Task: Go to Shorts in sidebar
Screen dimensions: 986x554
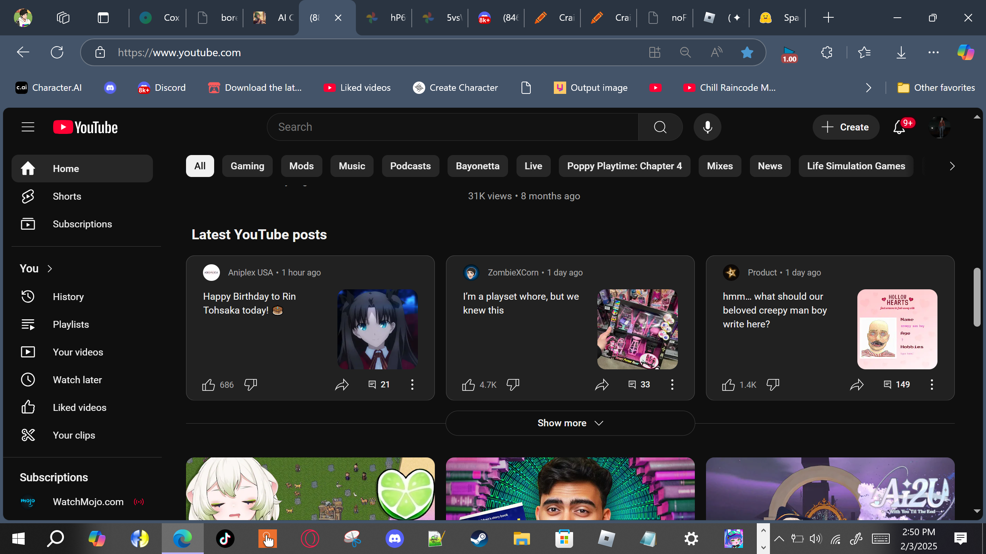Action: click(82, 196)
